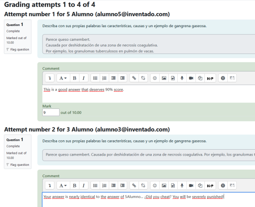The height and width of the screenshot is (207, 255).
Task: Record audio in first comment editor
Action: click(182, 78)
